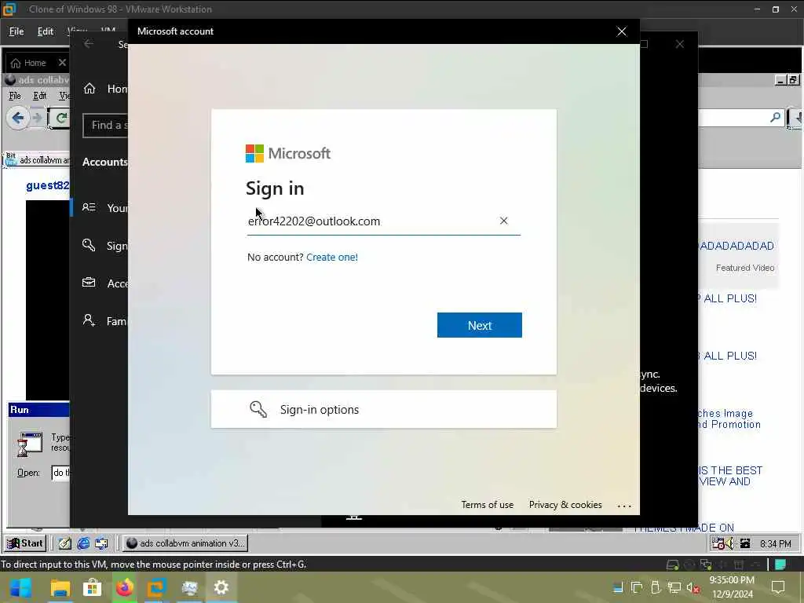Click the scheduler icon in Win98 tray
Screen dimensions: 804x603
[718, 543]
